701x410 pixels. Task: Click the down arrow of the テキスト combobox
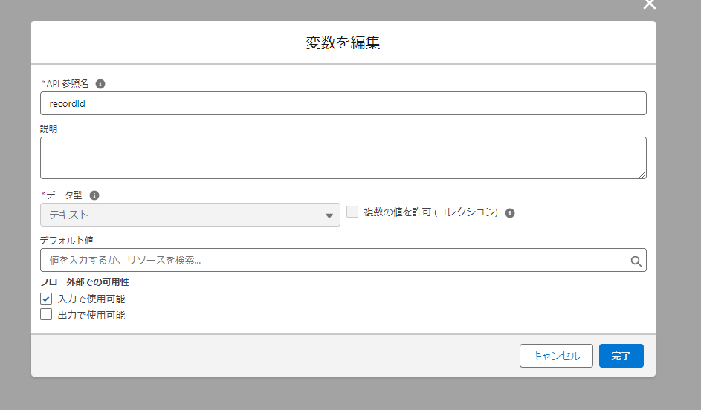coord(329,215)
